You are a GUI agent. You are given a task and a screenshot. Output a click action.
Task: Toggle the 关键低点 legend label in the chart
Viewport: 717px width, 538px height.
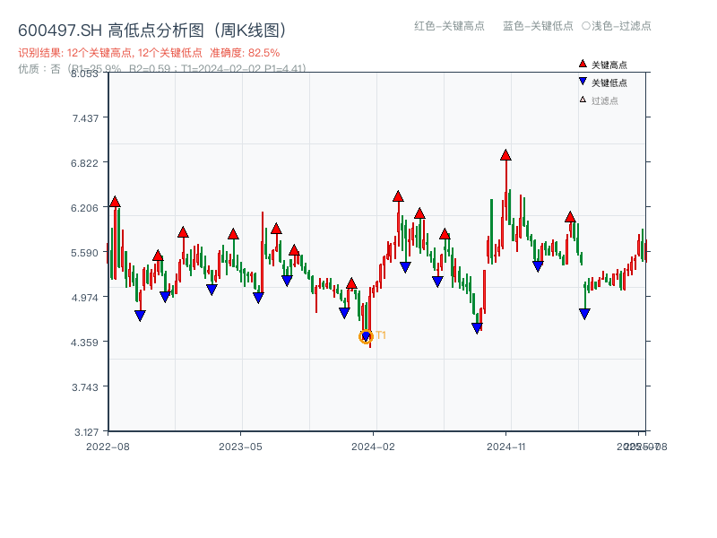tap(609, 82)
